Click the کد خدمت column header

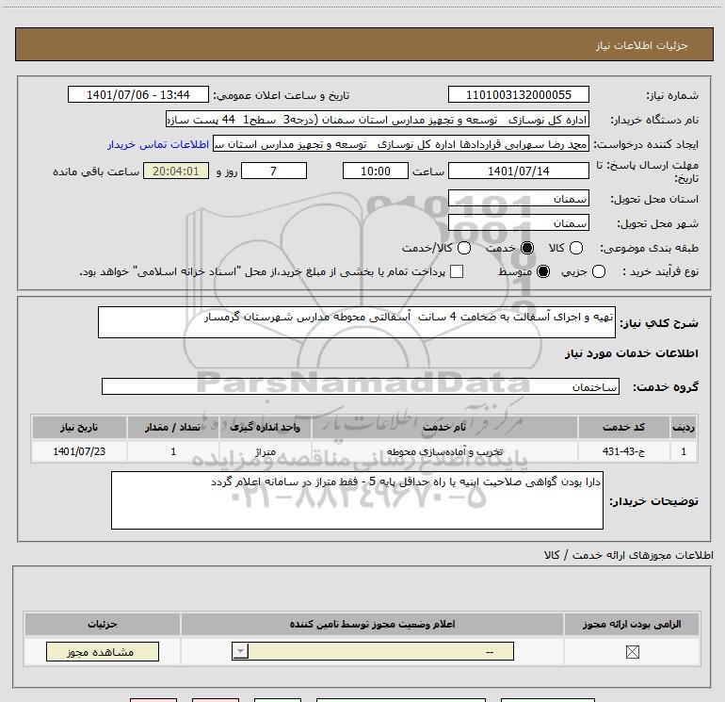pyautogui.click(x=623, y=427)
